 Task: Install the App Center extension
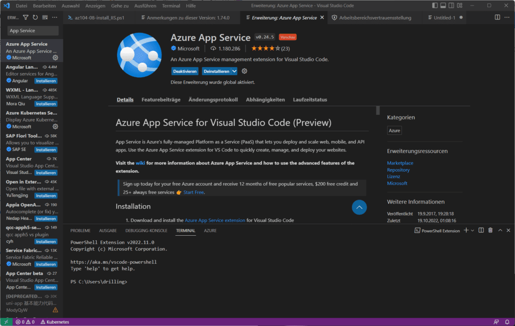tap(46, 173)
